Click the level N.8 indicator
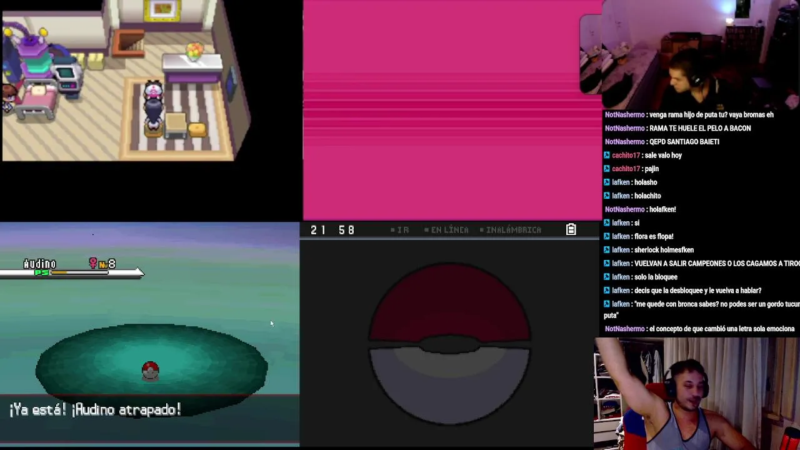 107,264
